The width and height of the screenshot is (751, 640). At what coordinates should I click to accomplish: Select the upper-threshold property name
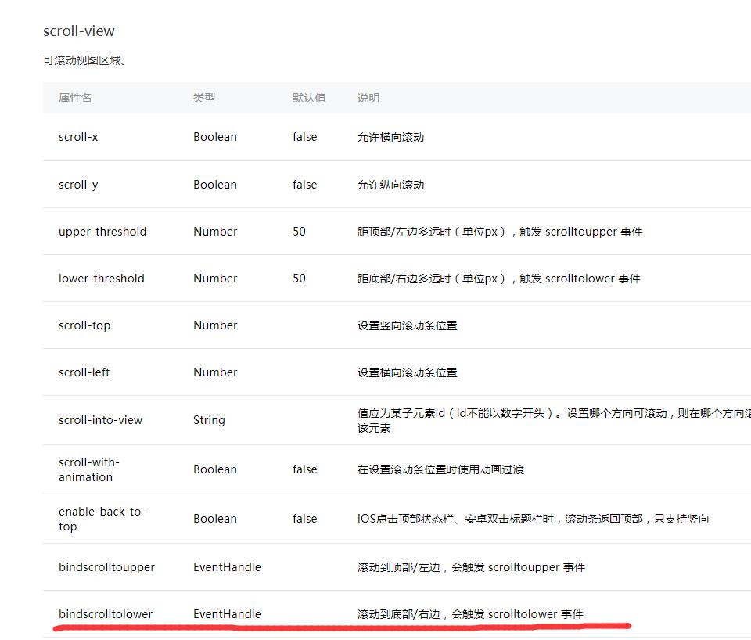[102, 232]
